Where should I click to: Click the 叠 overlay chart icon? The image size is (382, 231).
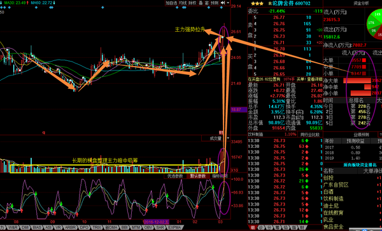tap(201, 3)
